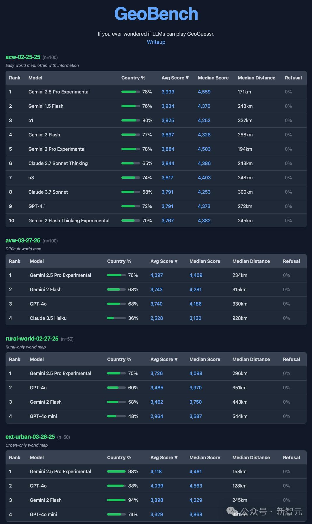This screenshot has width=312, height=524.
Task: Open the Writeup link
Action: coord(156,42)
